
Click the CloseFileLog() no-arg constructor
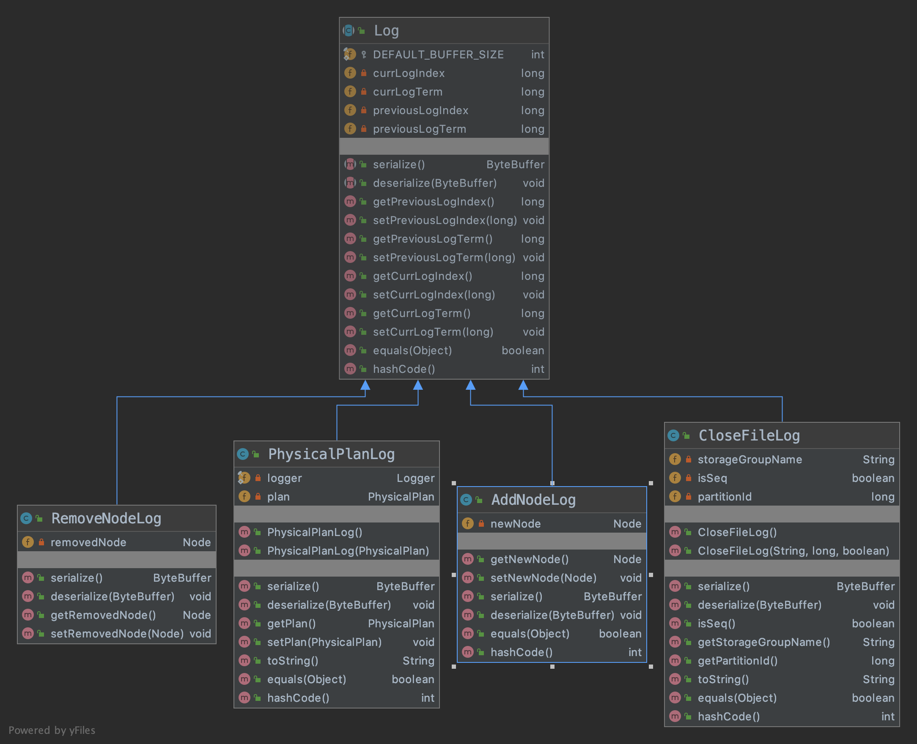point(782,532)
